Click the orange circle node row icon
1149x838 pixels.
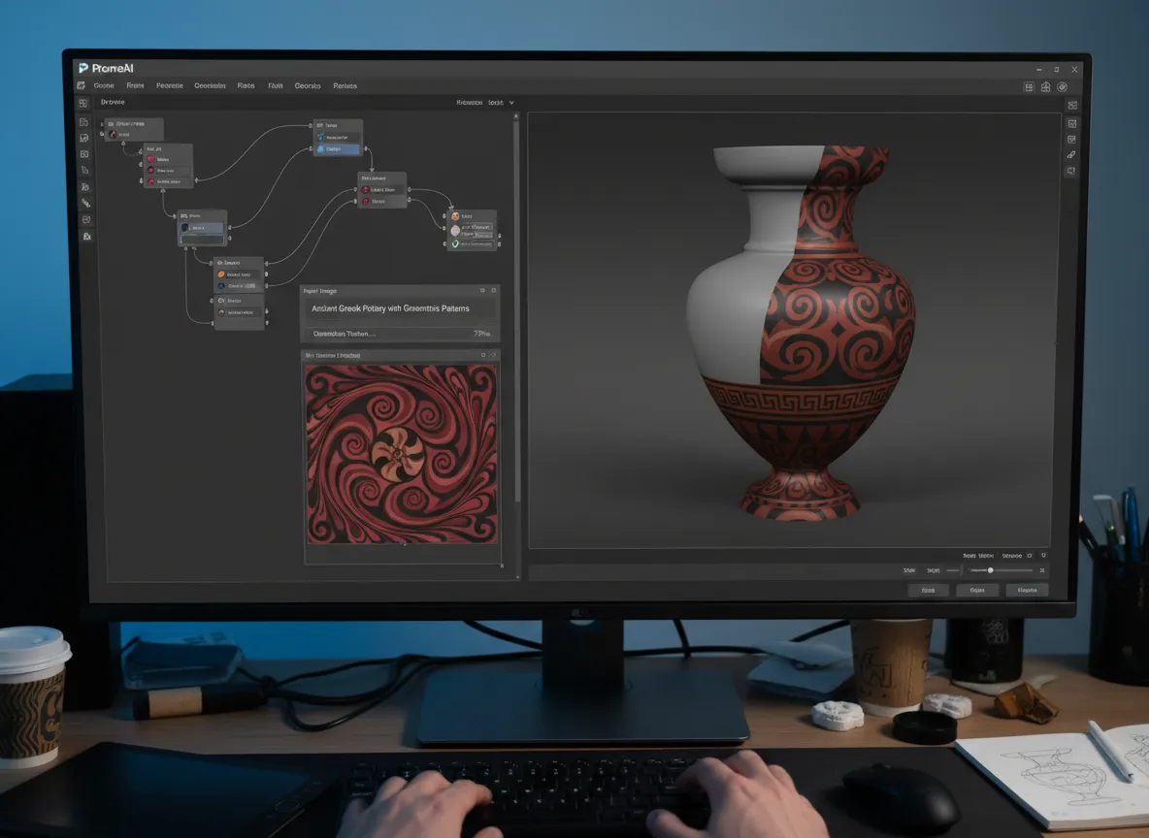tap(220, 274)
